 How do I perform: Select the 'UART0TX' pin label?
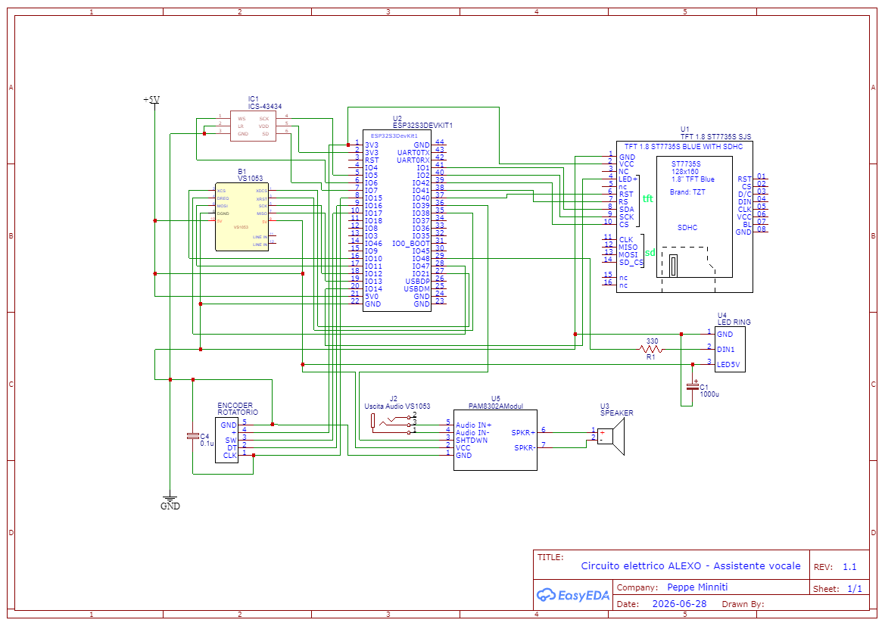[413, 152]
